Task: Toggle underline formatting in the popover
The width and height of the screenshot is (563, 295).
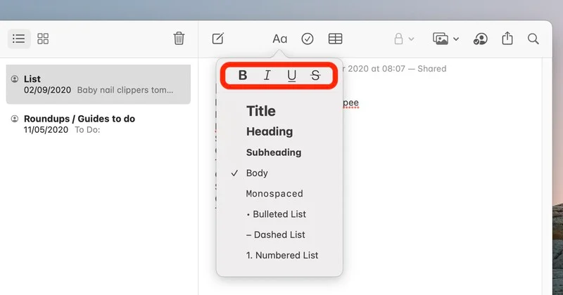Action: click(x=291, y=75)
